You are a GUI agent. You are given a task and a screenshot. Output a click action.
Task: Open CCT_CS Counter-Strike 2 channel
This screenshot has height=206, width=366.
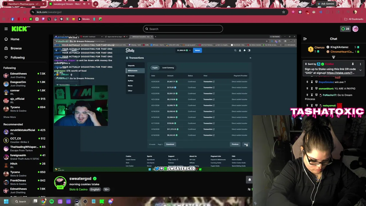click(x=24, y=140)
